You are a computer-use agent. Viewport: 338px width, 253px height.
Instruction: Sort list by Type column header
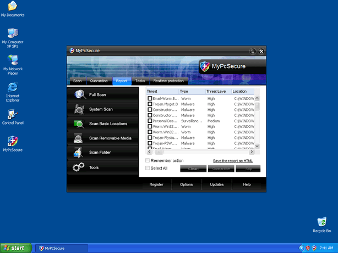point(191,91)
